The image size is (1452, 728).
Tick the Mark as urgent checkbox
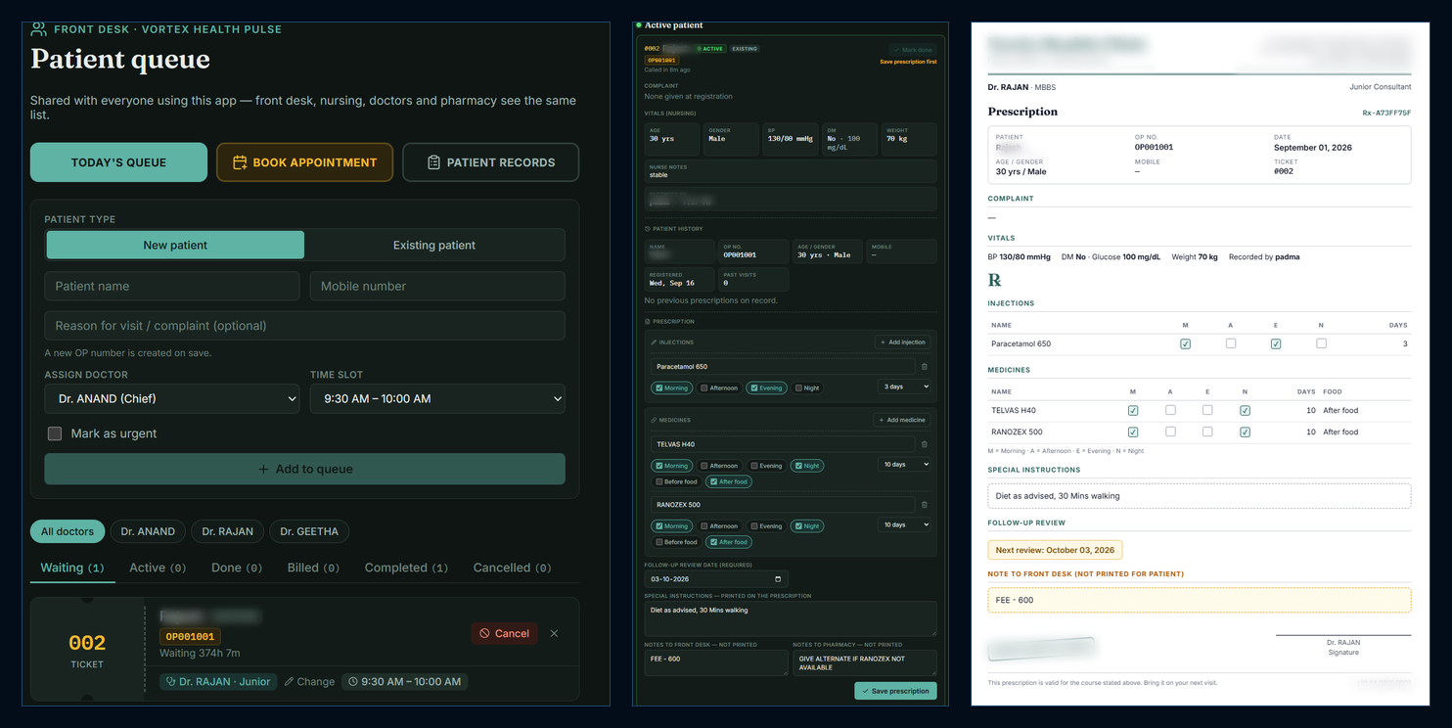pyautogui.click(x=55, y=433)
